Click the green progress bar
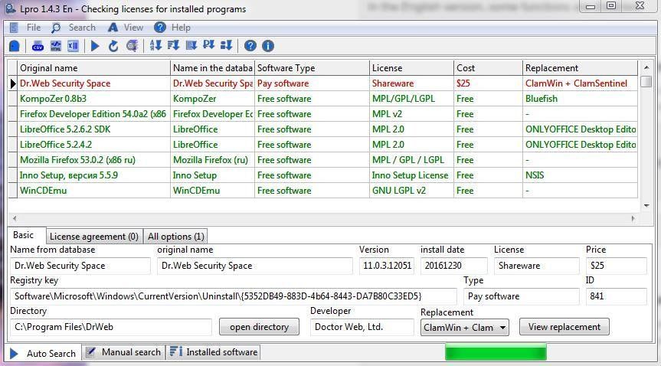 496,352
